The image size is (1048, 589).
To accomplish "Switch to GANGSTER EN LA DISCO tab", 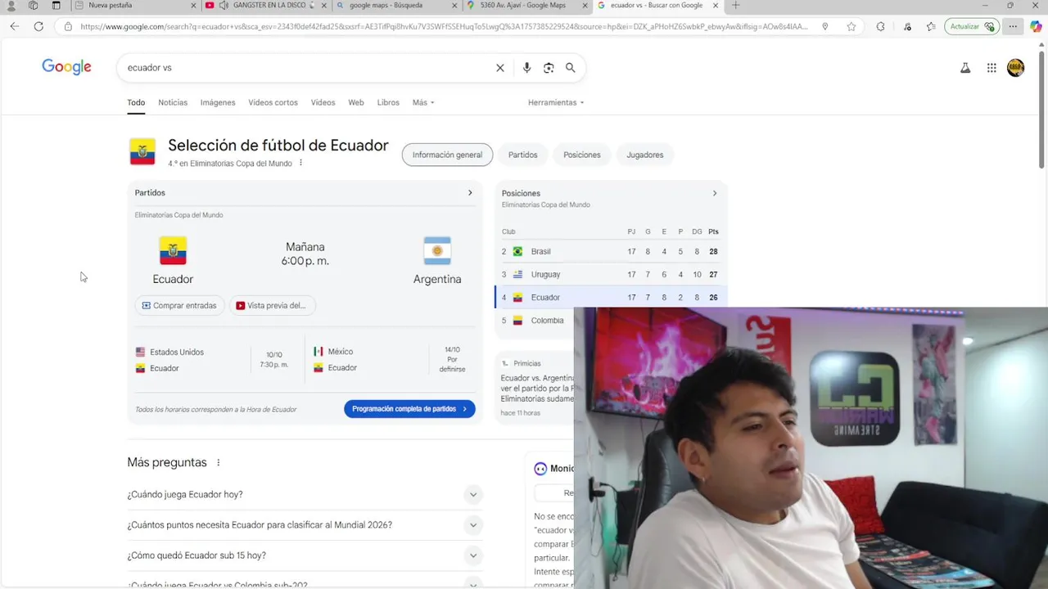I will (x=264, y=6).
